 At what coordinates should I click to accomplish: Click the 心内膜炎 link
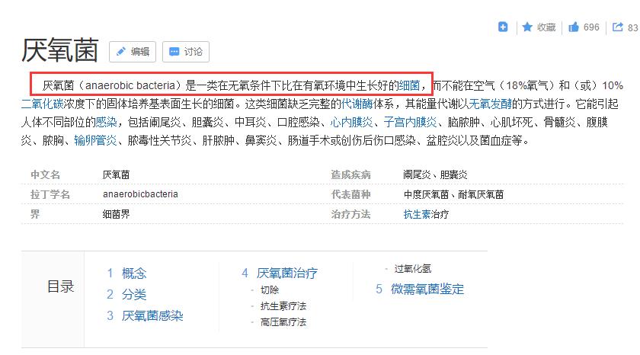point(351,122)
